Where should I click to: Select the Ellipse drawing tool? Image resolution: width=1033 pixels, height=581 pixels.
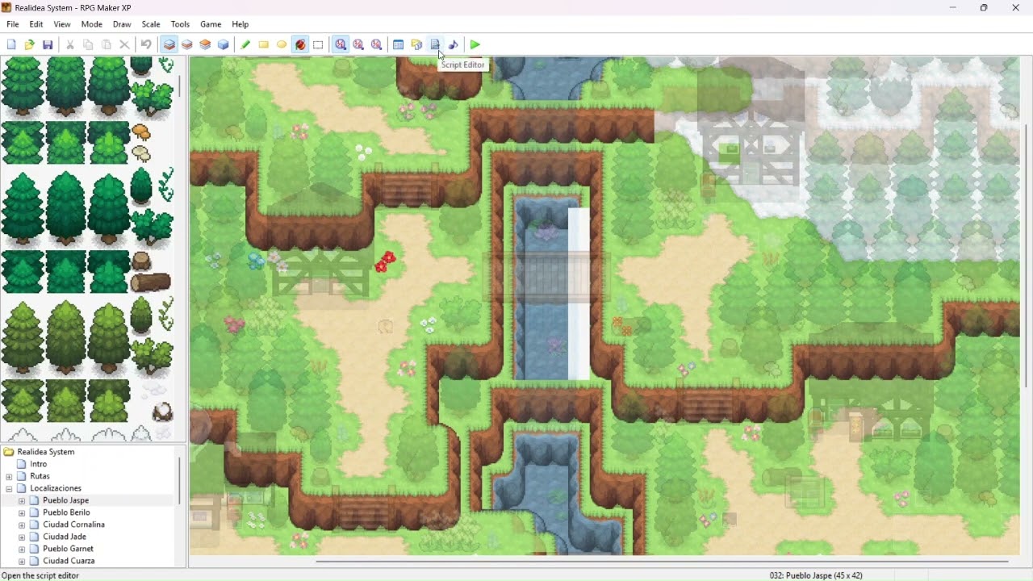[282, 45]
